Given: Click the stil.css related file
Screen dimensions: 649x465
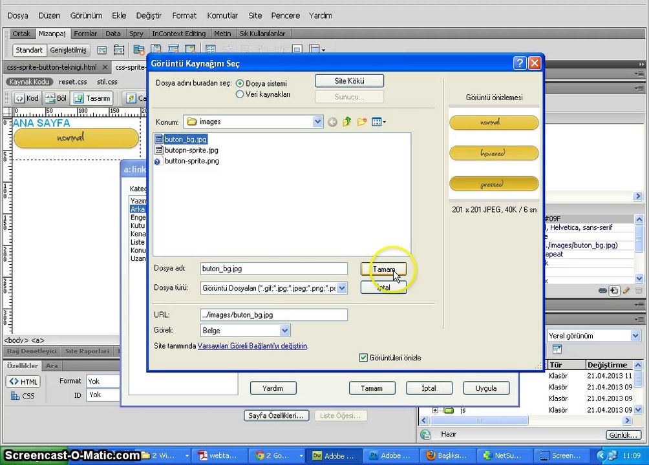Looking at the screenshot, I should (x=107, y=82).
